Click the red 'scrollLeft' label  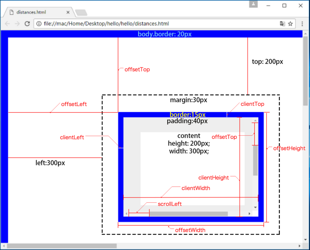pyautogui.click(x=170, y=204)
